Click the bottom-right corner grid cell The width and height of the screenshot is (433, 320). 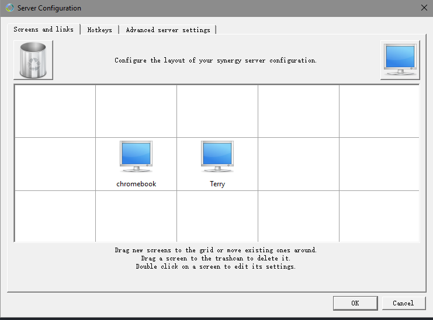coord(379,216)
